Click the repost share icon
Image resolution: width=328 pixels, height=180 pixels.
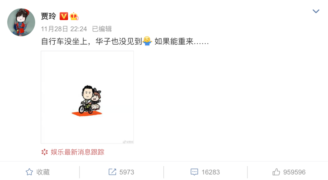(x=112, y=172)
